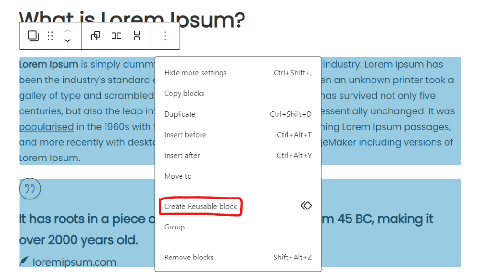Click the drag handle dots icon
This screenshot has height=279, width=489.
pos(50,36)
